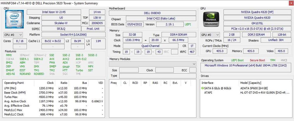
Task: Click the UEFI Boot indicator
Action: [x=237, y=60]
